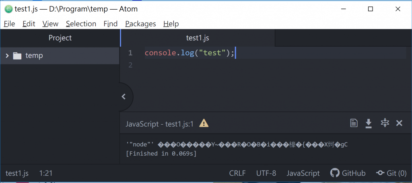This screenshot has width=412, height=183.
Task: Maximize the Atom window
Action: pyautogui.click(x=370, y=9)
